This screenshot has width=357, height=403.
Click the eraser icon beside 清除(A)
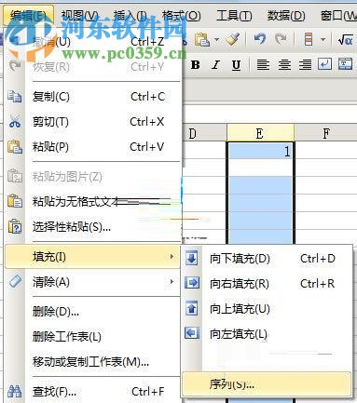coord(15,281)
